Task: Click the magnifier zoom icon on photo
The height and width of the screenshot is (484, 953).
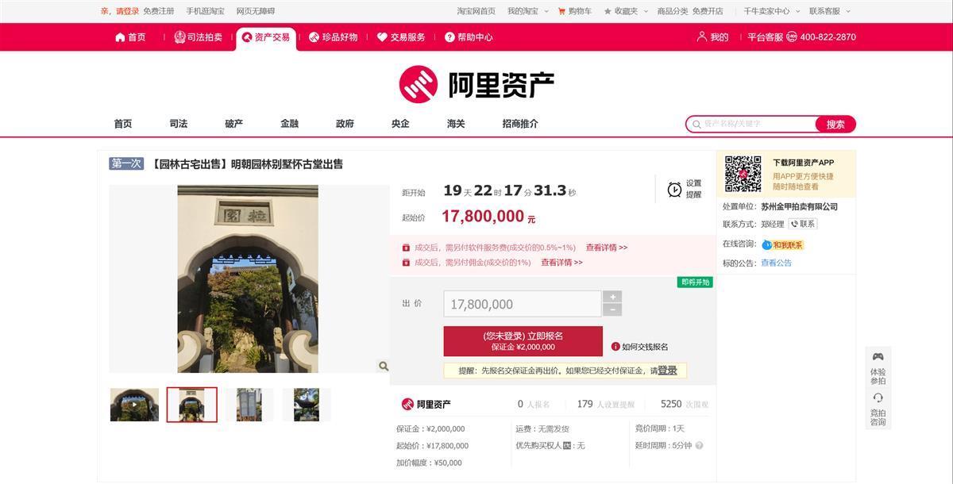Action: pyautogui.click(x=384, y=366)
